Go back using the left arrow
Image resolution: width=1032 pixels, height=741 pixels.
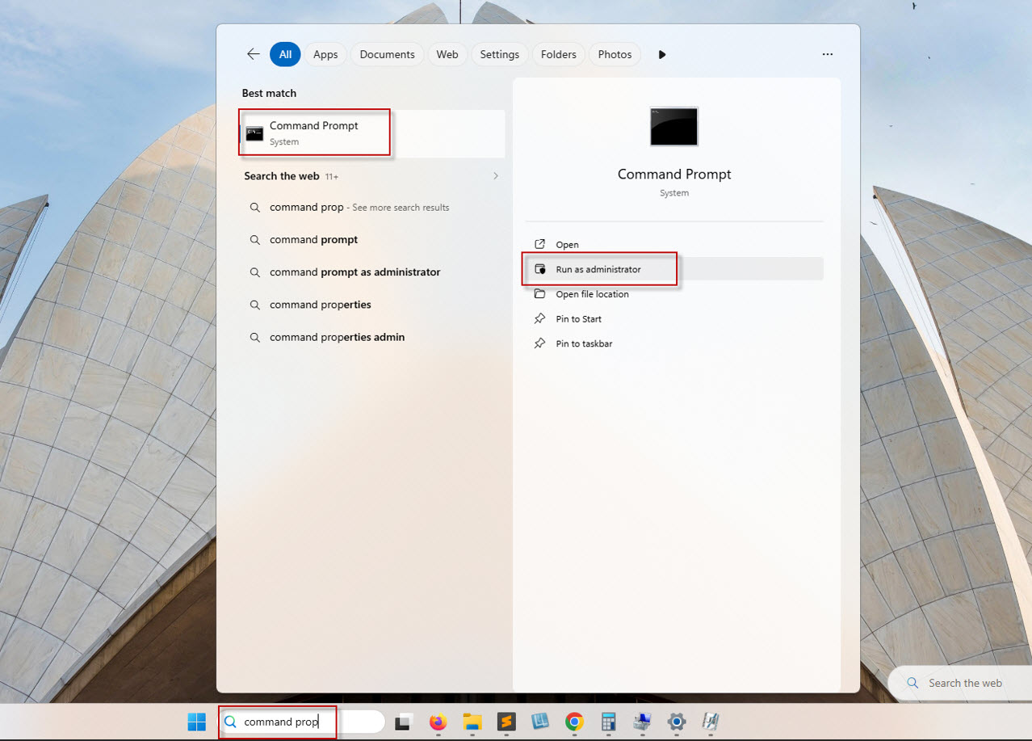[x=253, y=54]
